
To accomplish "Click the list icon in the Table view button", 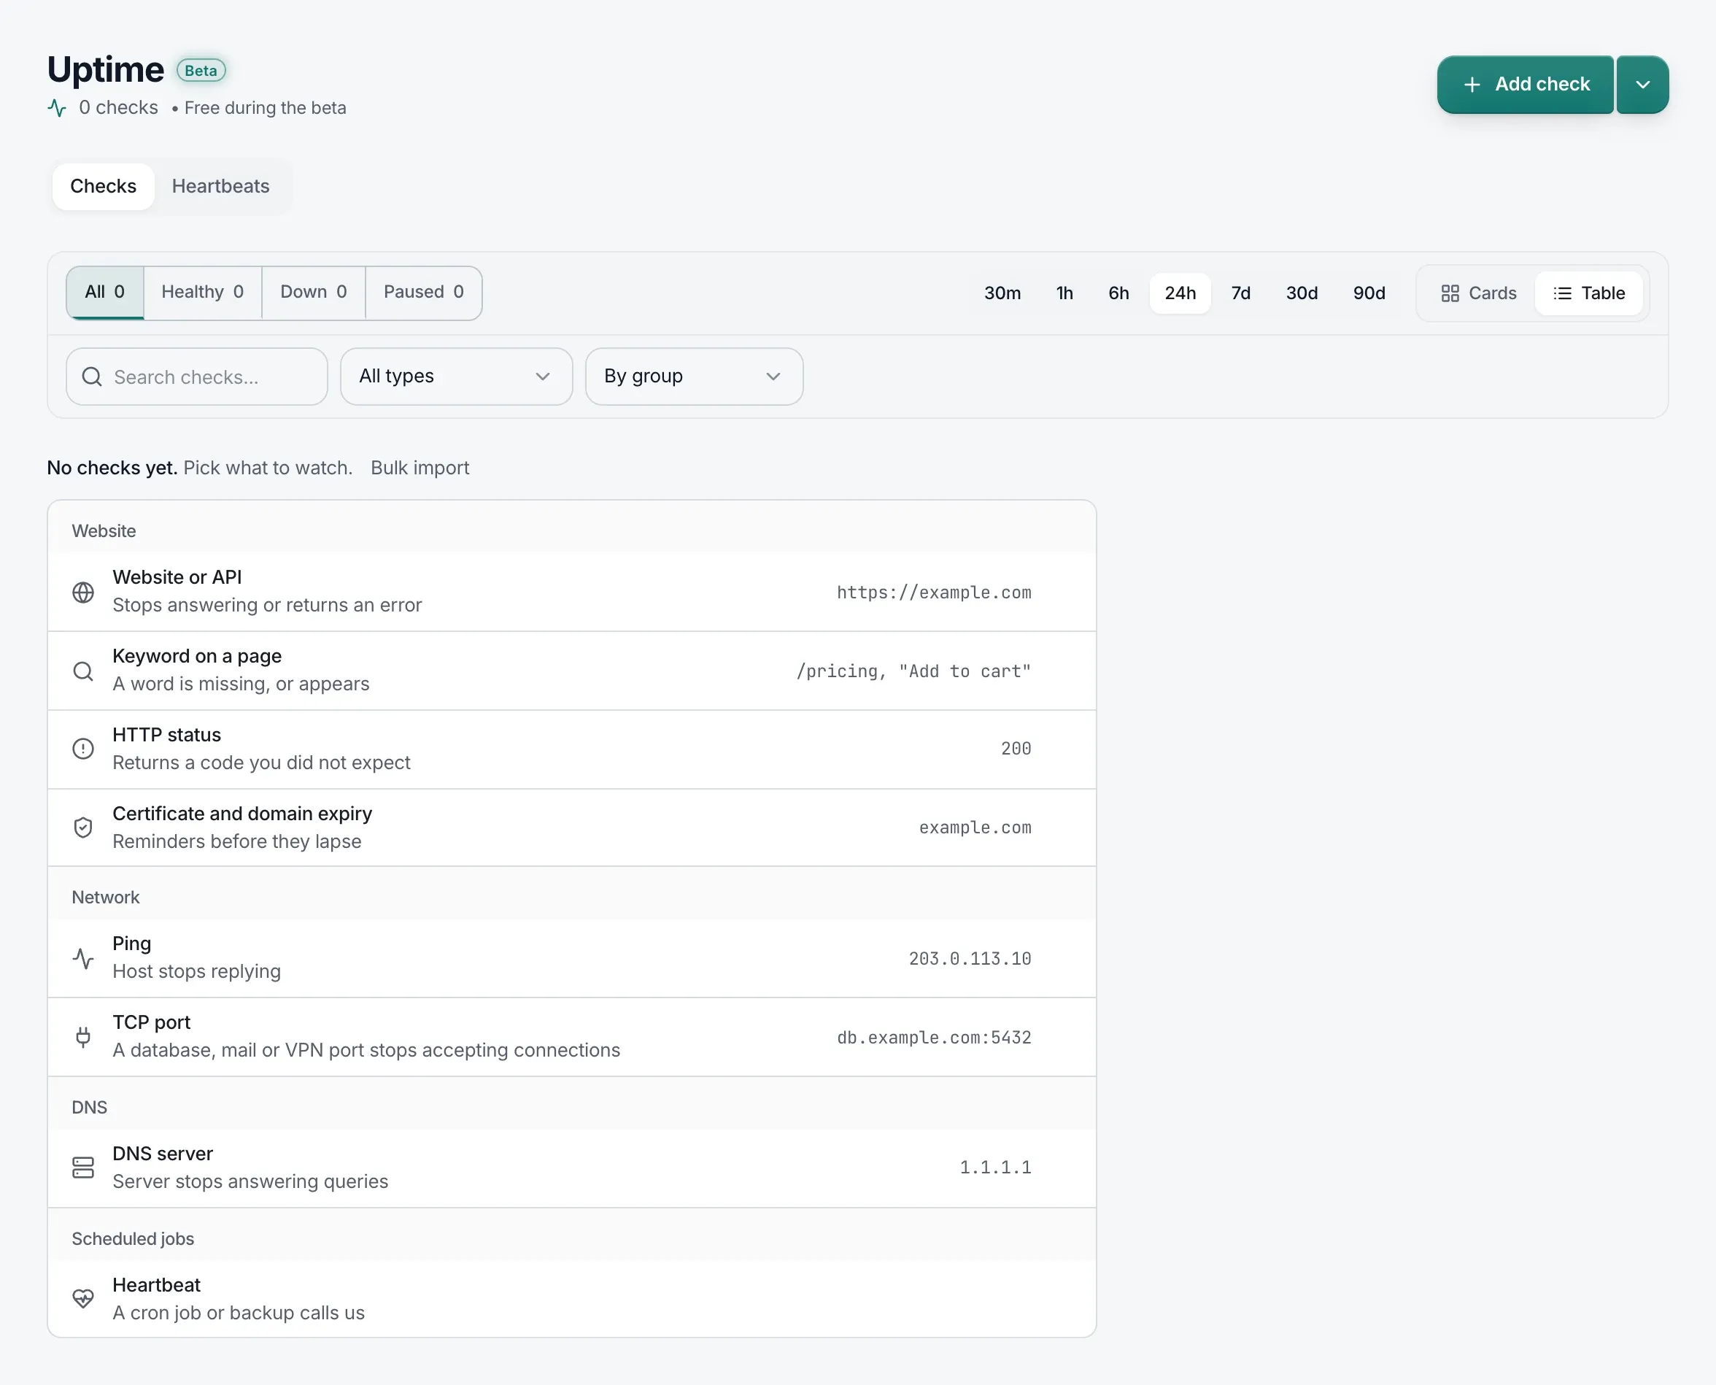I will pos(1562,293).
